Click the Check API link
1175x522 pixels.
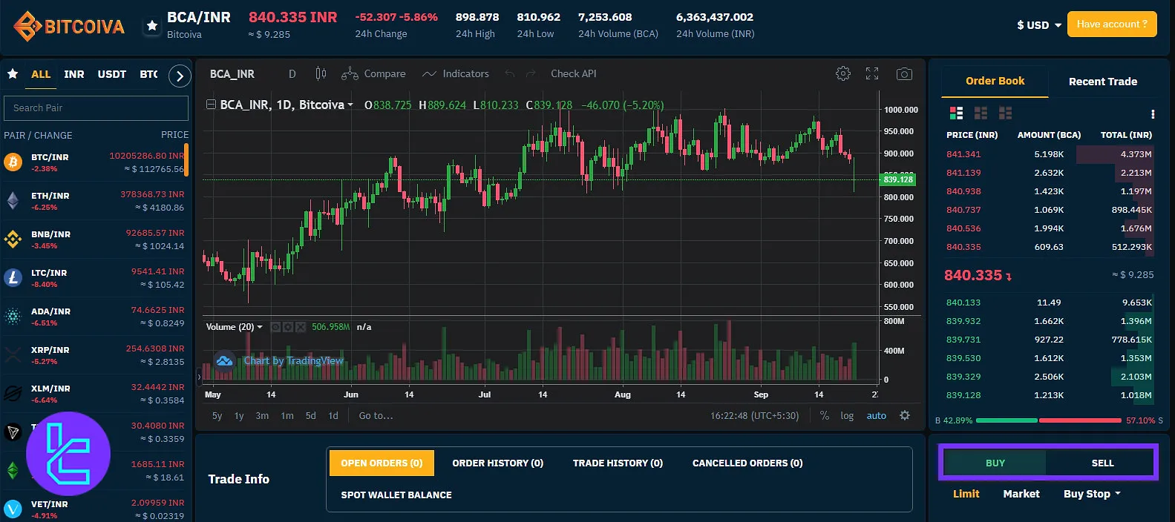573,73
